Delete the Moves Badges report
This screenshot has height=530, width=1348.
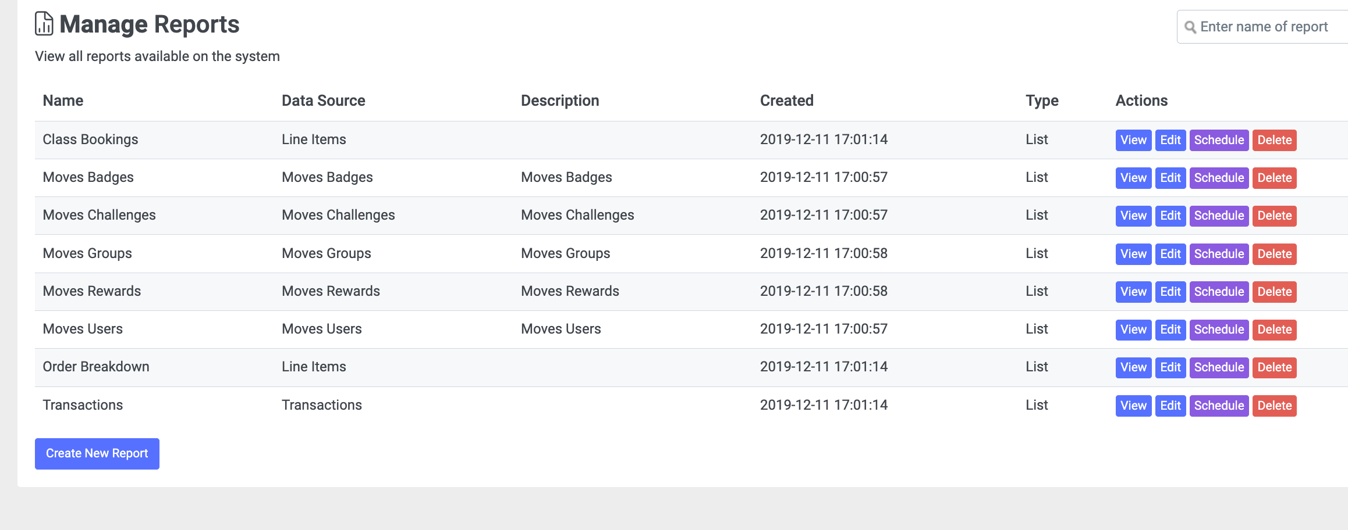click(1274, 178)
